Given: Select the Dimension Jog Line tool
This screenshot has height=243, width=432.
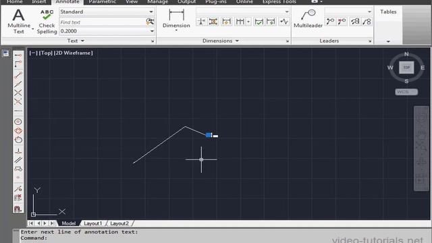Looking at the screenshot, I should 284,22.
